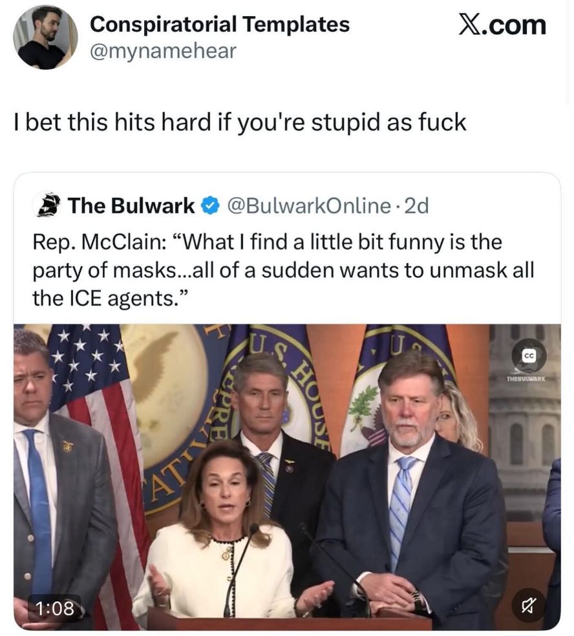This screenshot has height=636, width=574.
Task: Click the 1:08 video duration badge
Action: pos(54,608)
